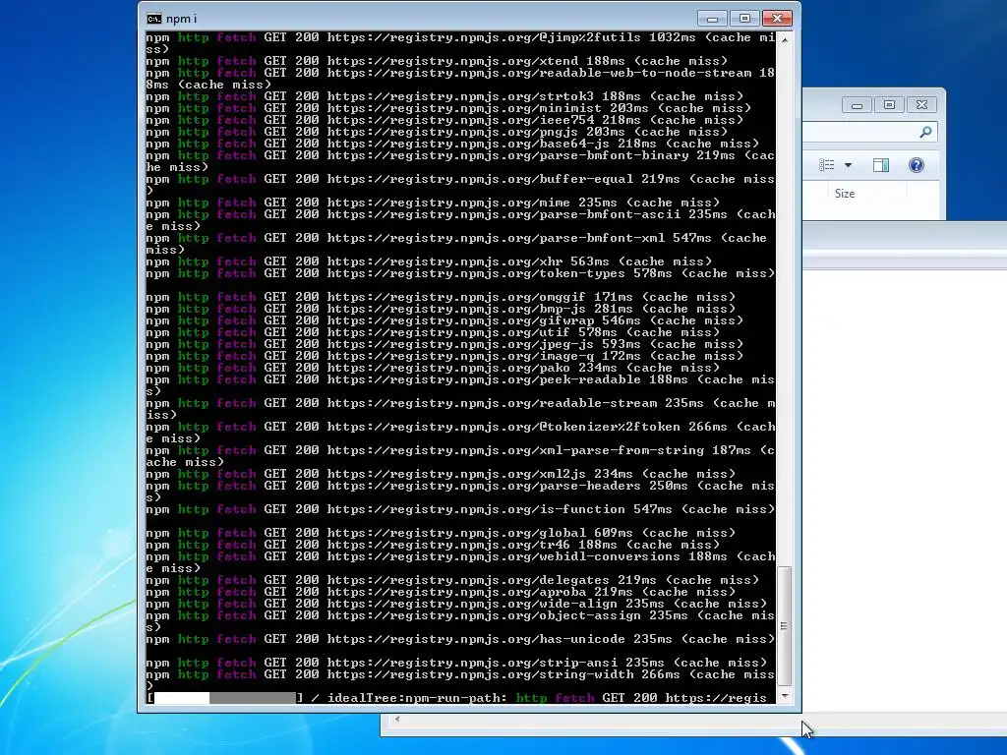The height and width of the screenshot is (755, 1007).
Task: Toggle the preview pane icon in Explorer
Action: tap(881, 165)
